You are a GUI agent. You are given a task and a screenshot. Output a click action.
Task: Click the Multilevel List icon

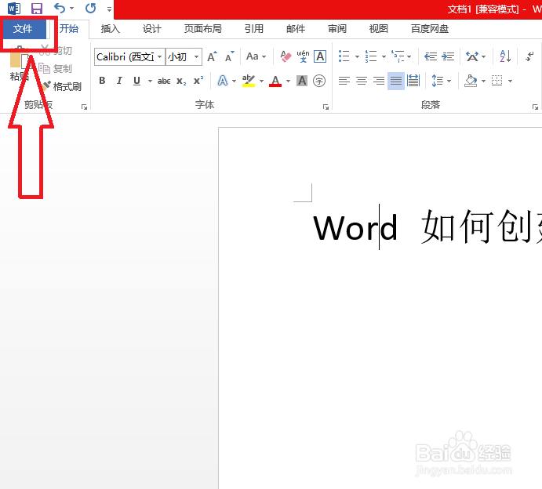tap(398, 56)
